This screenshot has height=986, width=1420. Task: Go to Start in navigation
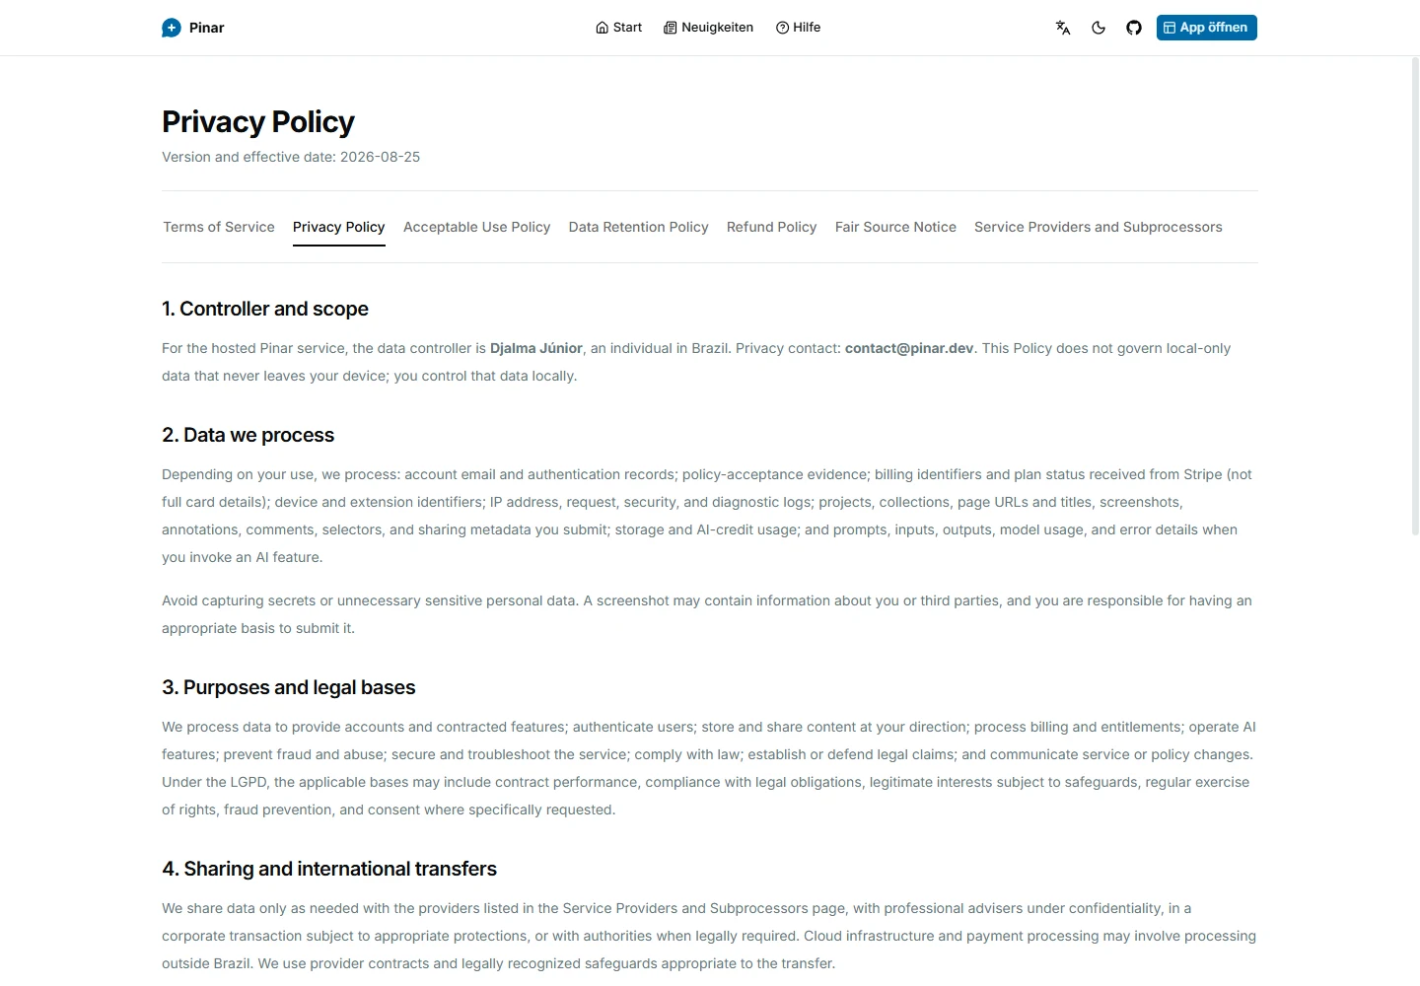[x=618, y=28]
